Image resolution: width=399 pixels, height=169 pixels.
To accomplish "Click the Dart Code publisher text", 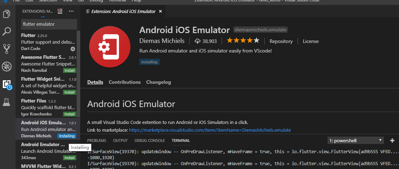I will 31,49.
